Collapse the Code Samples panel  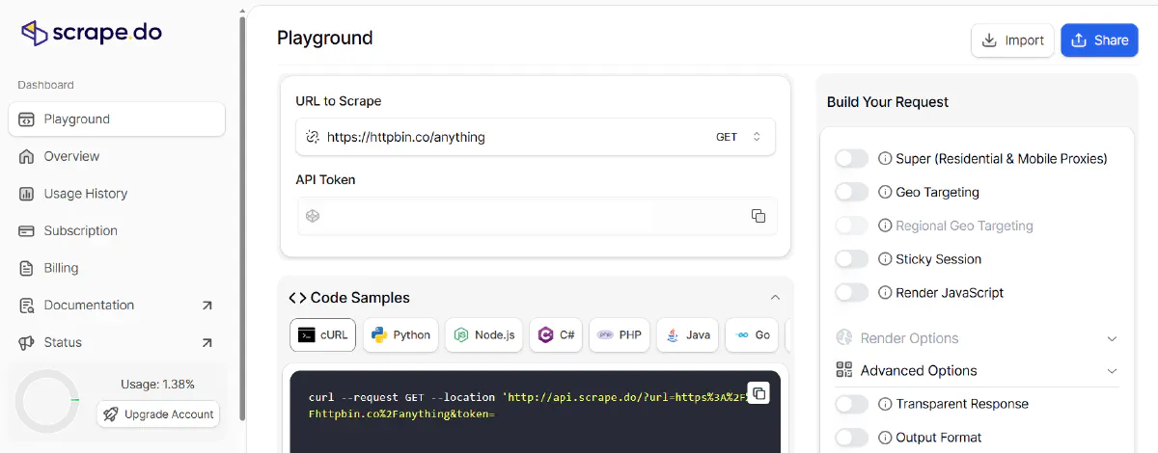[x=775, y=298]
